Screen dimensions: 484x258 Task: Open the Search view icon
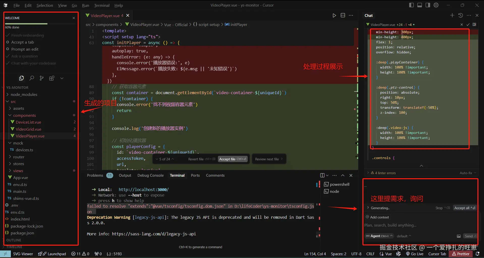pyautogui.click(x=32, y=78)
